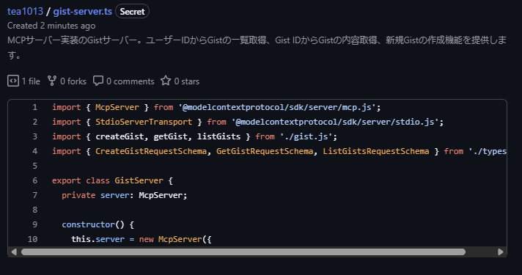The image size is (522, 275).
Task: Click the scroll right arrow of code scrollbar
Action: point(500,252)
